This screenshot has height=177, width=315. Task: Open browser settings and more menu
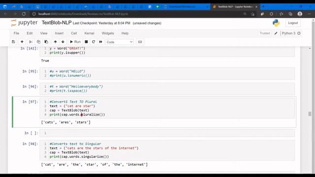point(309,14)
